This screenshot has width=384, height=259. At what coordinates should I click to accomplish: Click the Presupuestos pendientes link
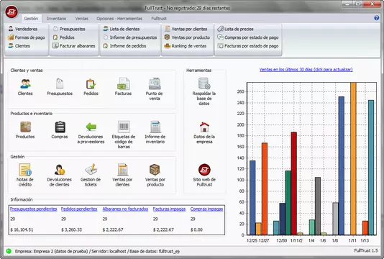34,209
